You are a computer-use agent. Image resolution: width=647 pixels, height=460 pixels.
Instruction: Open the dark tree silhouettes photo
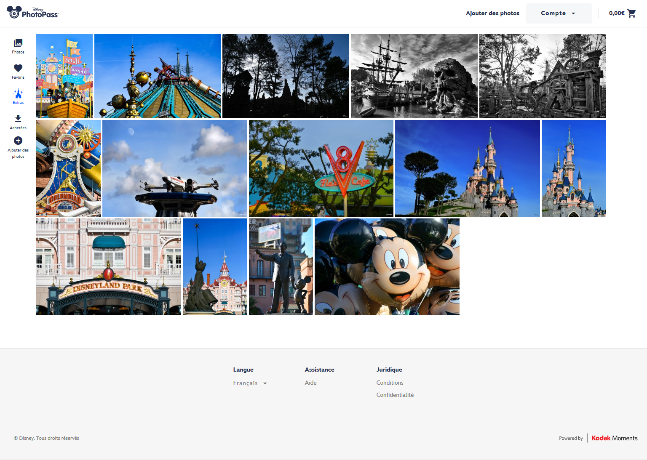[x=286, y=76]
